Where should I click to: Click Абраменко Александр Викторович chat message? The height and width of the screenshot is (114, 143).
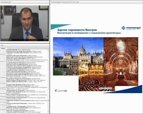coord(21,51)
